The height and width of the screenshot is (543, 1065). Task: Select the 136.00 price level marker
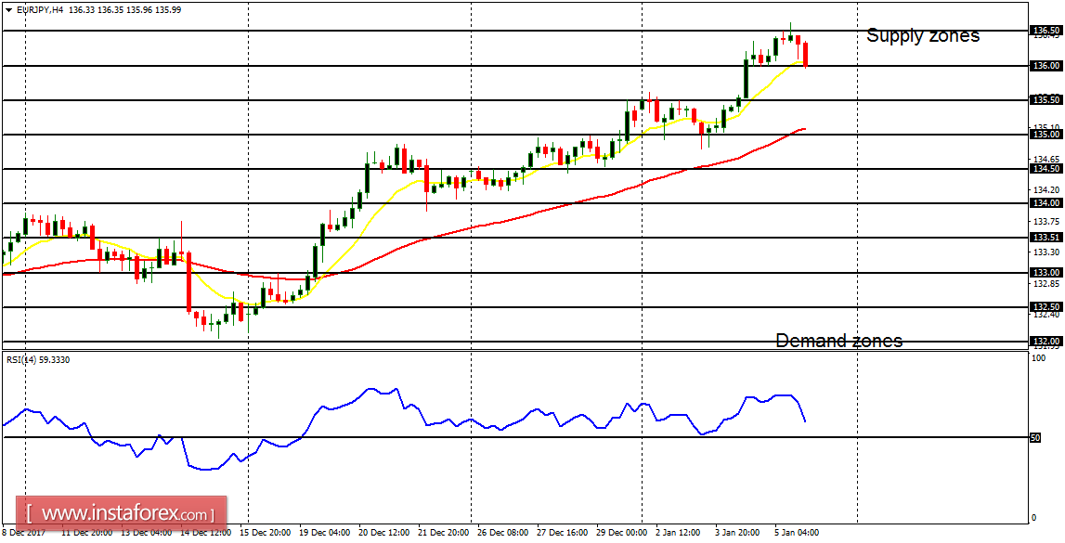pyautogui.click(x=1047, y=66)
